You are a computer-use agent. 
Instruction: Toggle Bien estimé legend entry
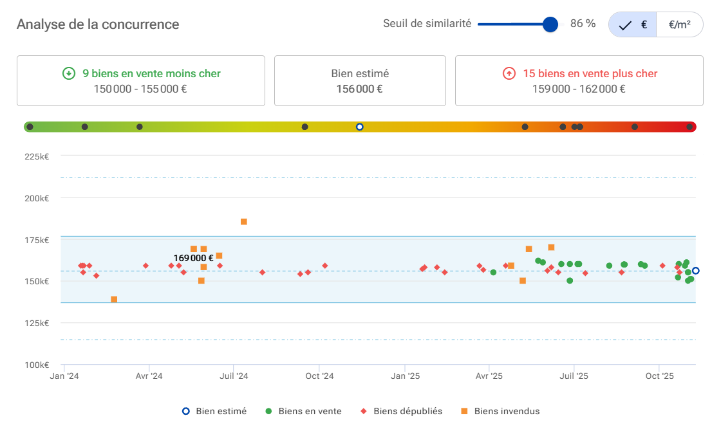214,411
